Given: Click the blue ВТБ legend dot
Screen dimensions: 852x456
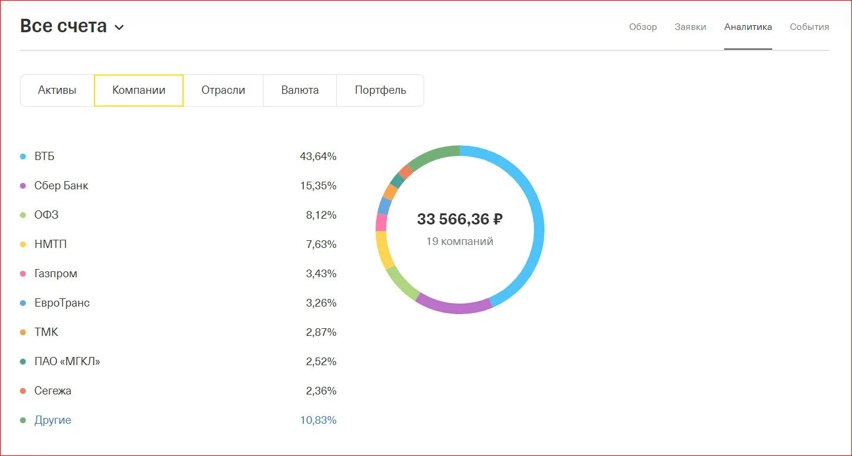Looking at the screenshot, I should 23,156.
